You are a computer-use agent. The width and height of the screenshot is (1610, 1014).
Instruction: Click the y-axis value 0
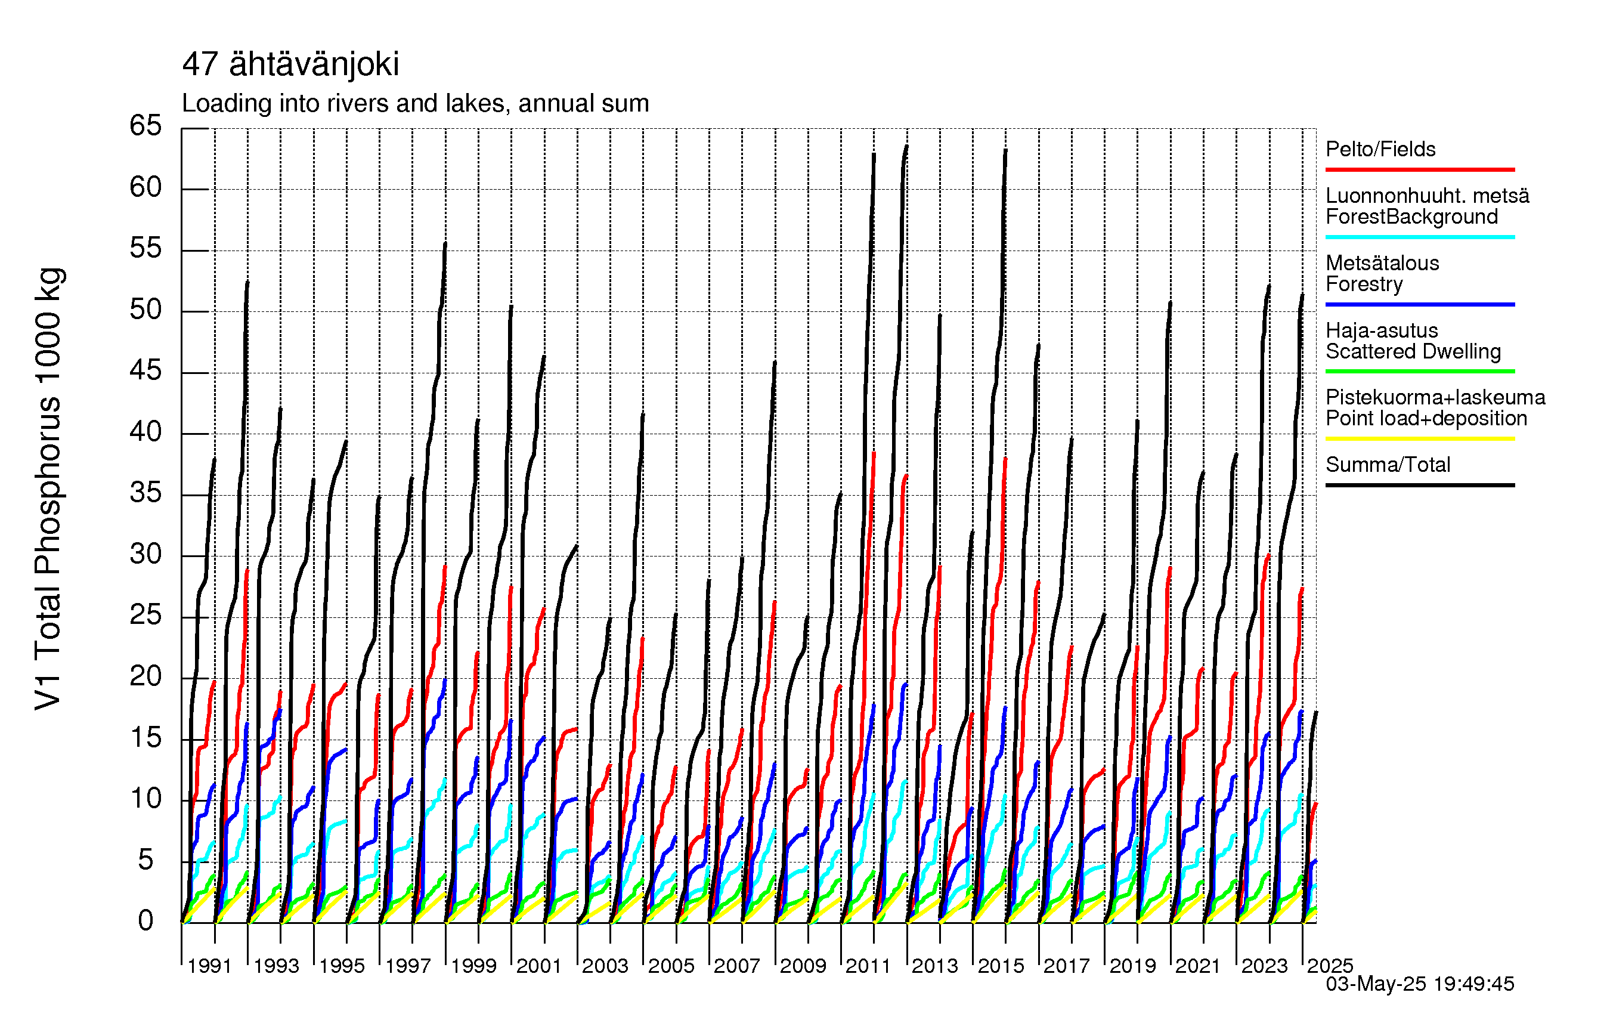point(145,921)
